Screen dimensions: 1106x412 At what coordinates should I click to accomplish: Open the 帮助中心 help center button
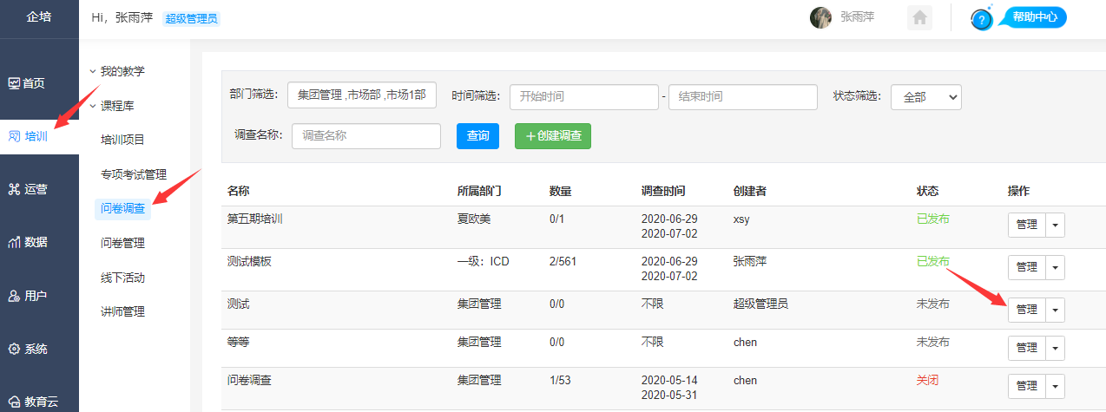coord(1033,16)
